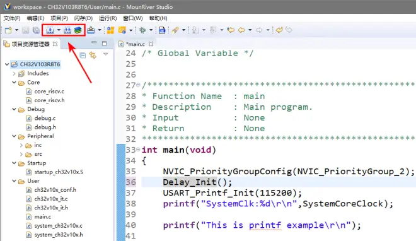416x241 pixels.
Task: Open the 帮助(H) menu
Action: (158, 18)
